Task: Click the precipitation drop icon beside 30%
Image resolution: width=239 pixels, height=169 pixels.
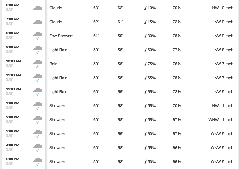Action: [145, 36]
